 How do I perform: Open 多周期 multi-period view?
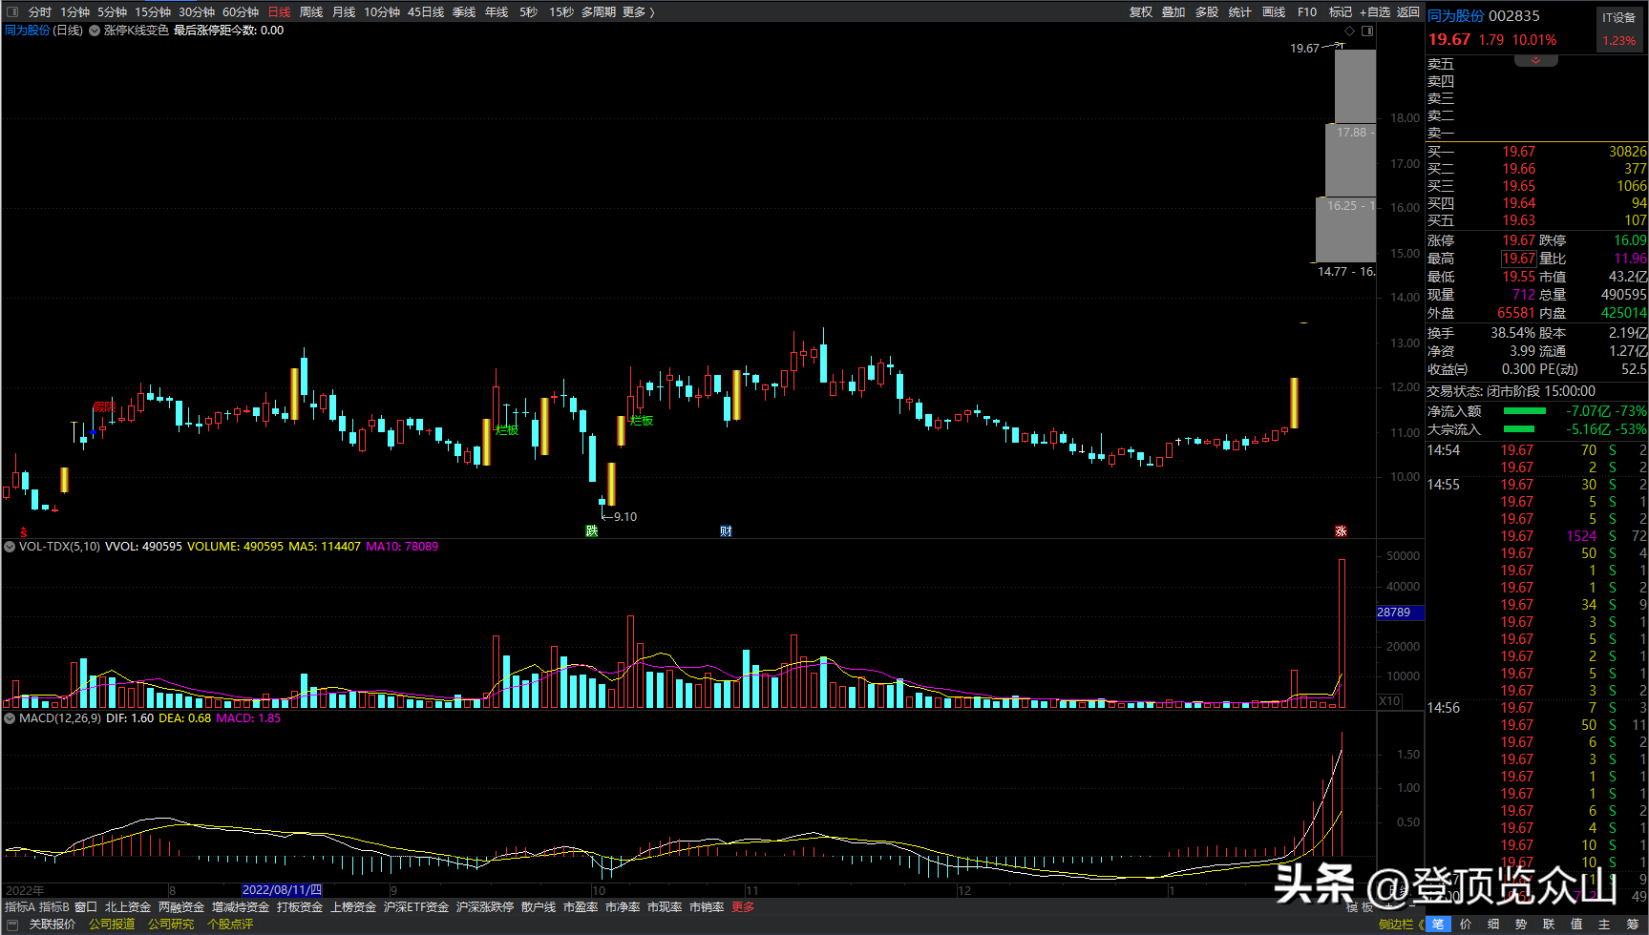598,12
